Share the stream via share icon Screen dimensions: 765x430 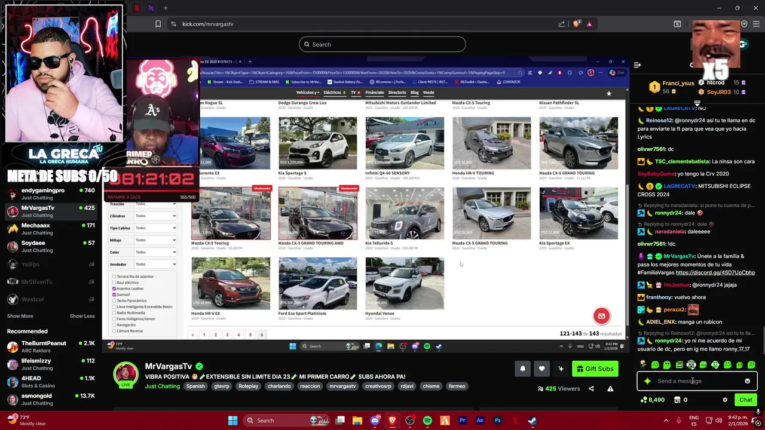(591, 389)
